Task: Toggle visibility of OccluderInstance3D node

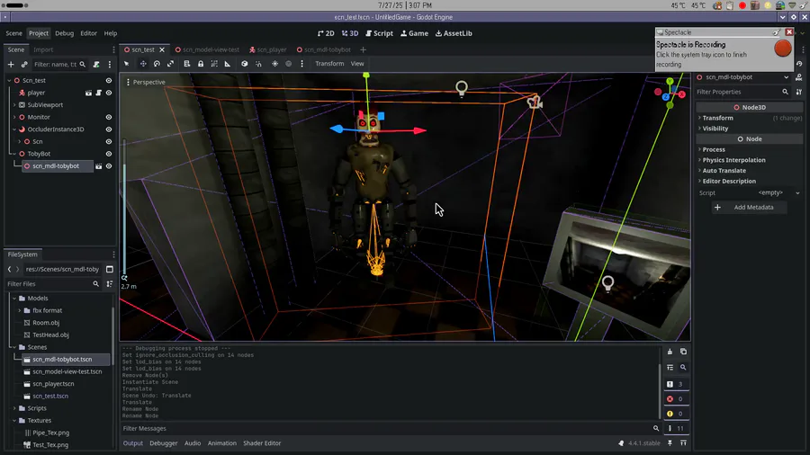Action: pos(109,129)
